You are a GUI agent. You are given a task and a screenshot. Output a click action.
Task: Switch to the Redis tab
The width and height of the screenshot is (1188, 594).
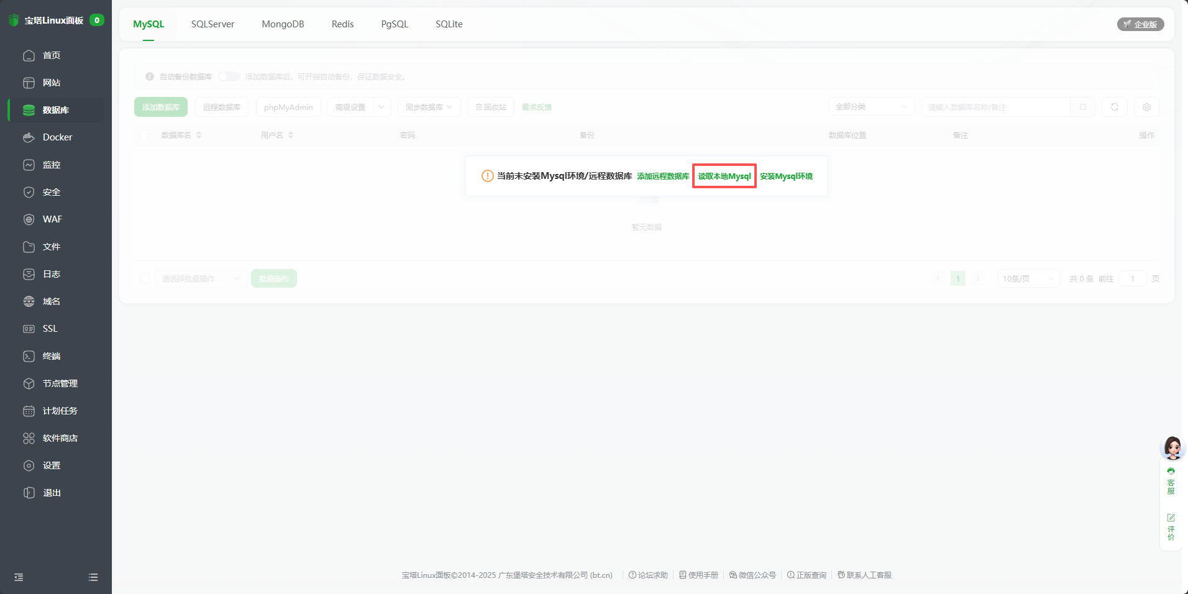(x=342, y=24)
